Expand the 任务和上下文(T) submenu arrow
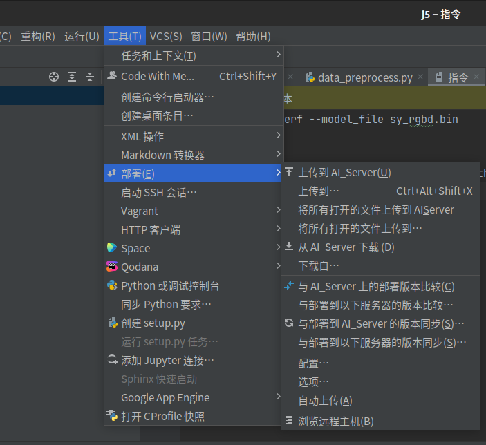This screenshot has width=486, height=445. (279, 55)
